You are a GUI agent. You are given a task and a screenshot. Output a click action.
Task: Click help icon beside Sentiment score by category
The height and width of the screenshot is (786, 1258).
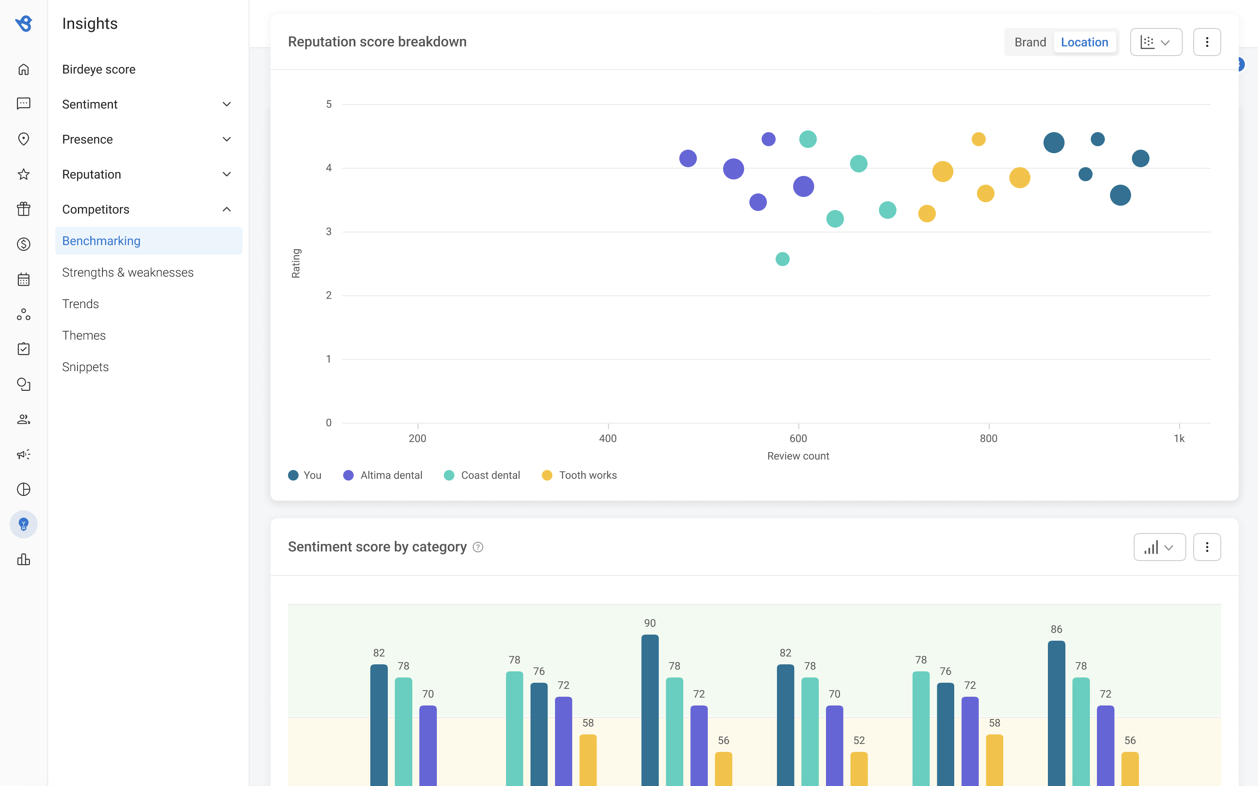point(478,547)
